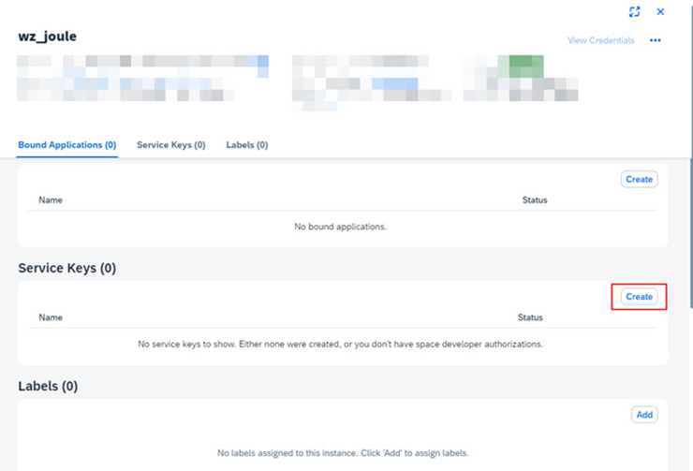Viewport: 693px width, 471px height.
Task: Click the Service Keys (0) section heading
Action: point(66,269)
